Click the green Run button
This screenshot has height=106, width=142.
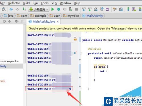coord(53,9)
